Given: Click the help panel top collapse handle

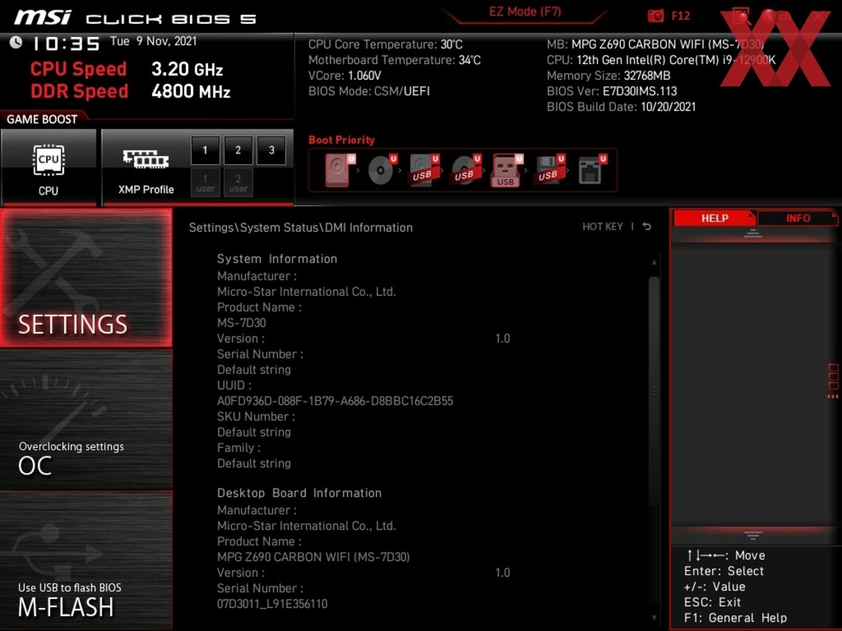Looking at the screenshot, I should pyautogui.click(x=753, y=234).
